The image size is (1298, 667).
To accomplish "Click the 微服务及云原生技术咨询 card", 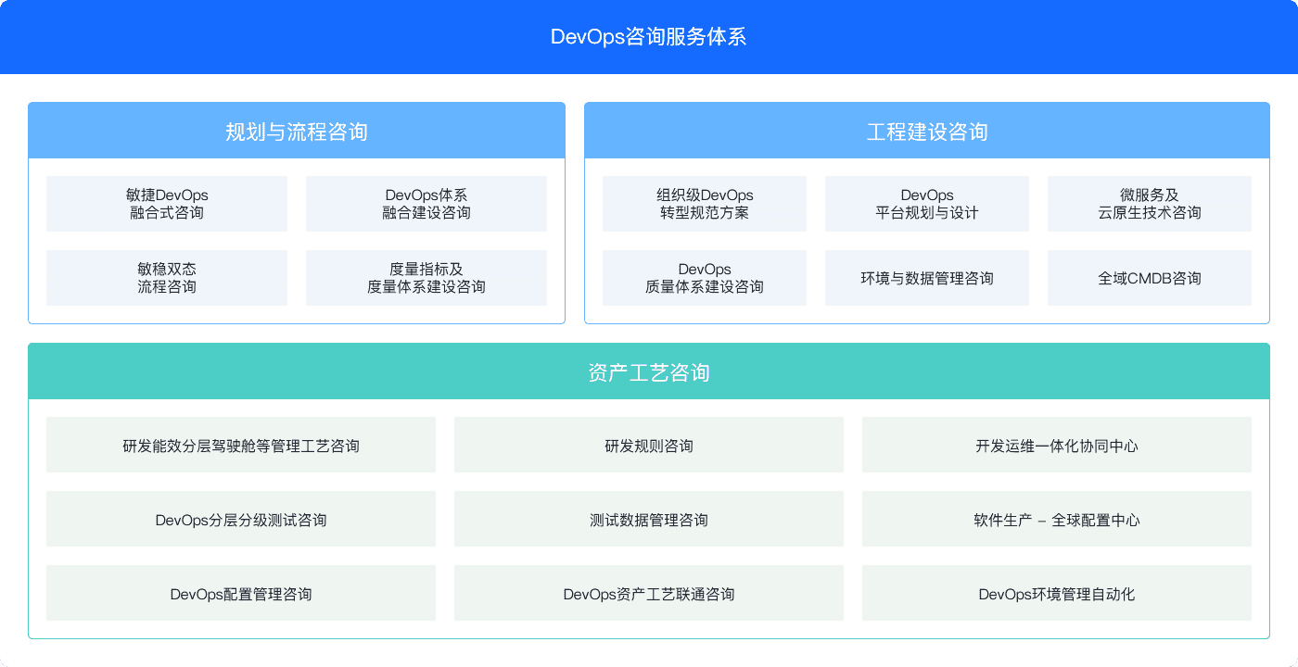I will tap(1150, 203).
